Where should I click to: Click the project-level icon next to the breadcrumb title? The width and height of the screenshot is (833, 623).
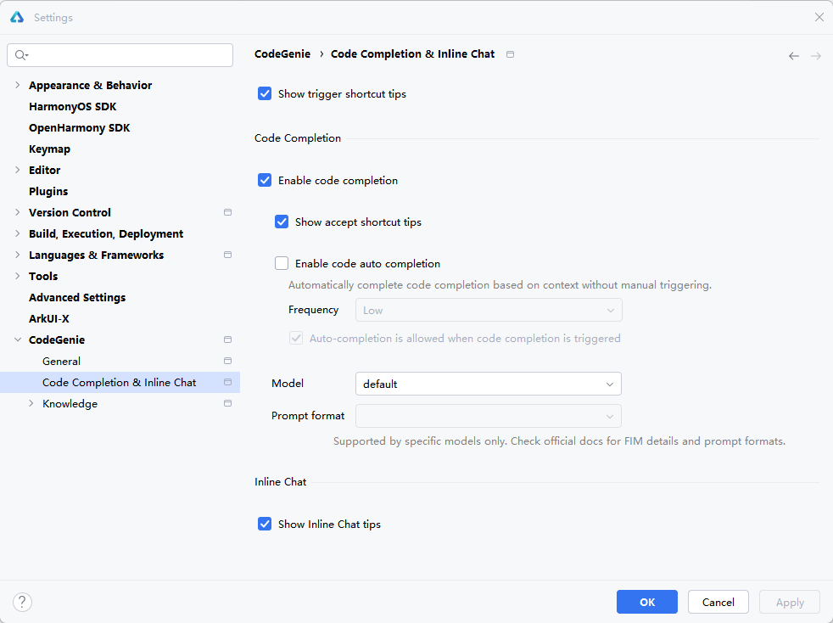tap(510, 54)
